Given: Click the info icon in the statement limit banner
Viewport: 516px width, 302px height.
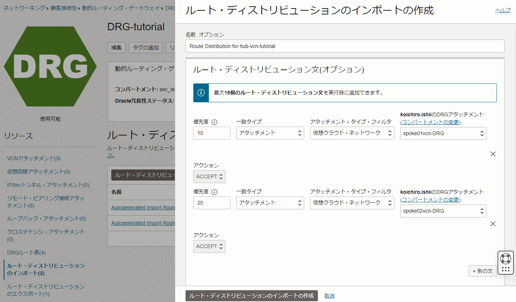Looking at the screenshot, I should click(201, 93).
